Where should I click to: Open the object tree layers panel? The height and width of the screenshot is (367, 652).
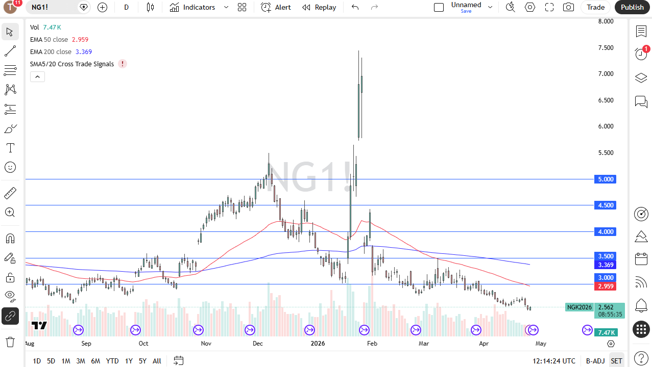[641, 78]
